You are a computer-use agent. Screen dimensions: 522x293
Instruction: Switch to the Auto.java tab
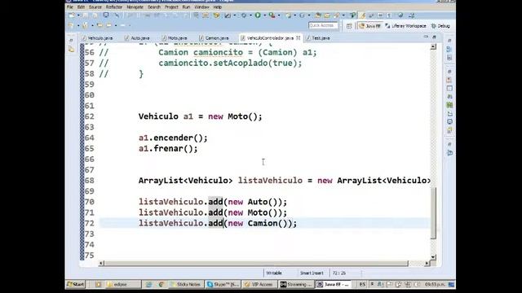[137, 38]
